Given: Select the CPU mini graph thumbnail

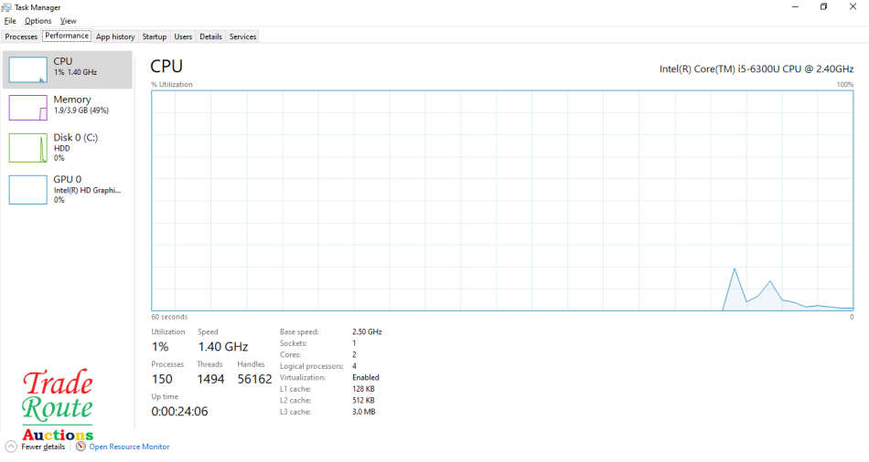Looking at the screenshot, I should click(x=27, y=69).
